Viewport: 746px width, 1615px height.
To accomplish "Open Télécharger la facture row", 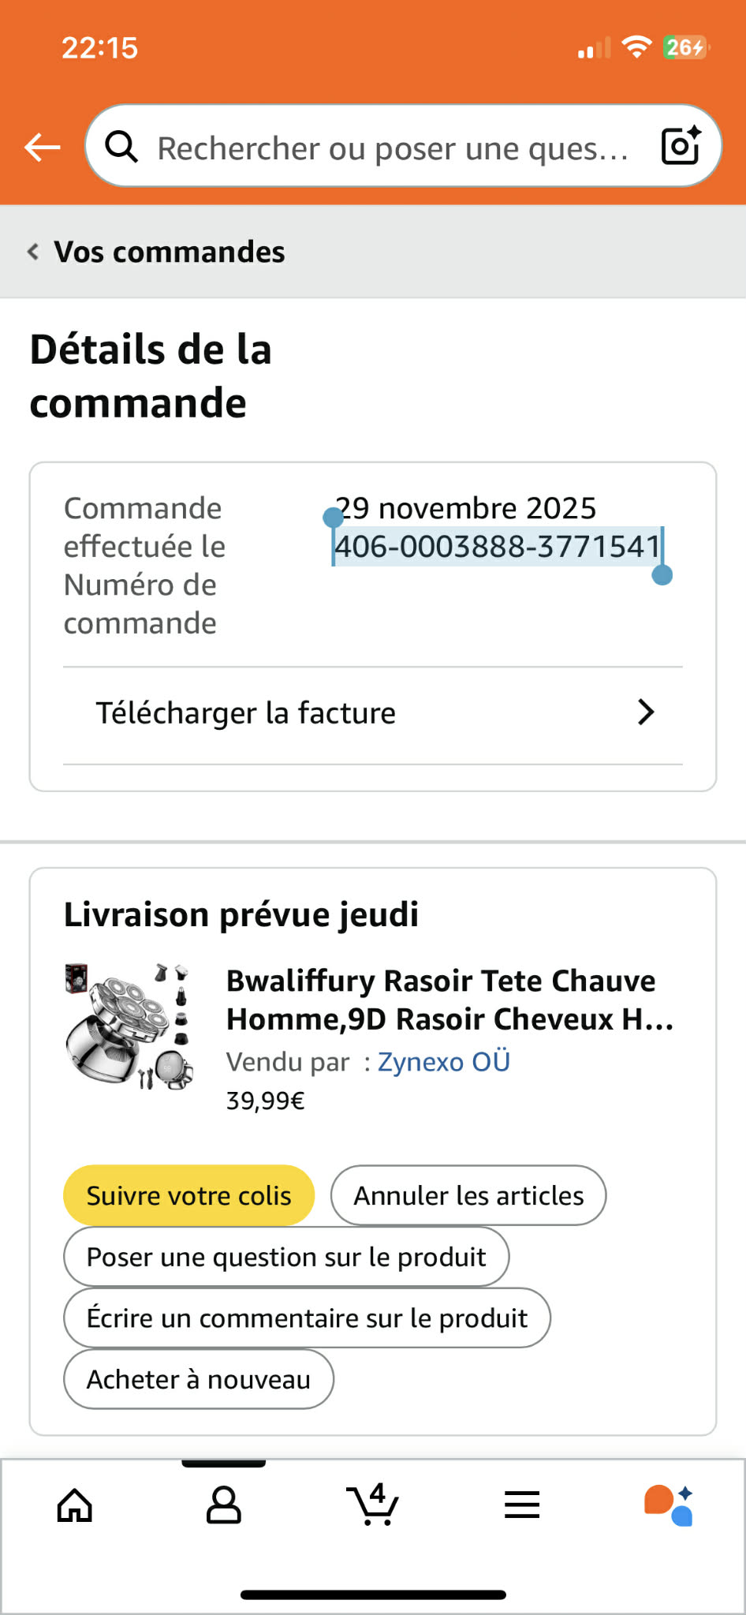I will pyautogui.click(x=373, y=713).
